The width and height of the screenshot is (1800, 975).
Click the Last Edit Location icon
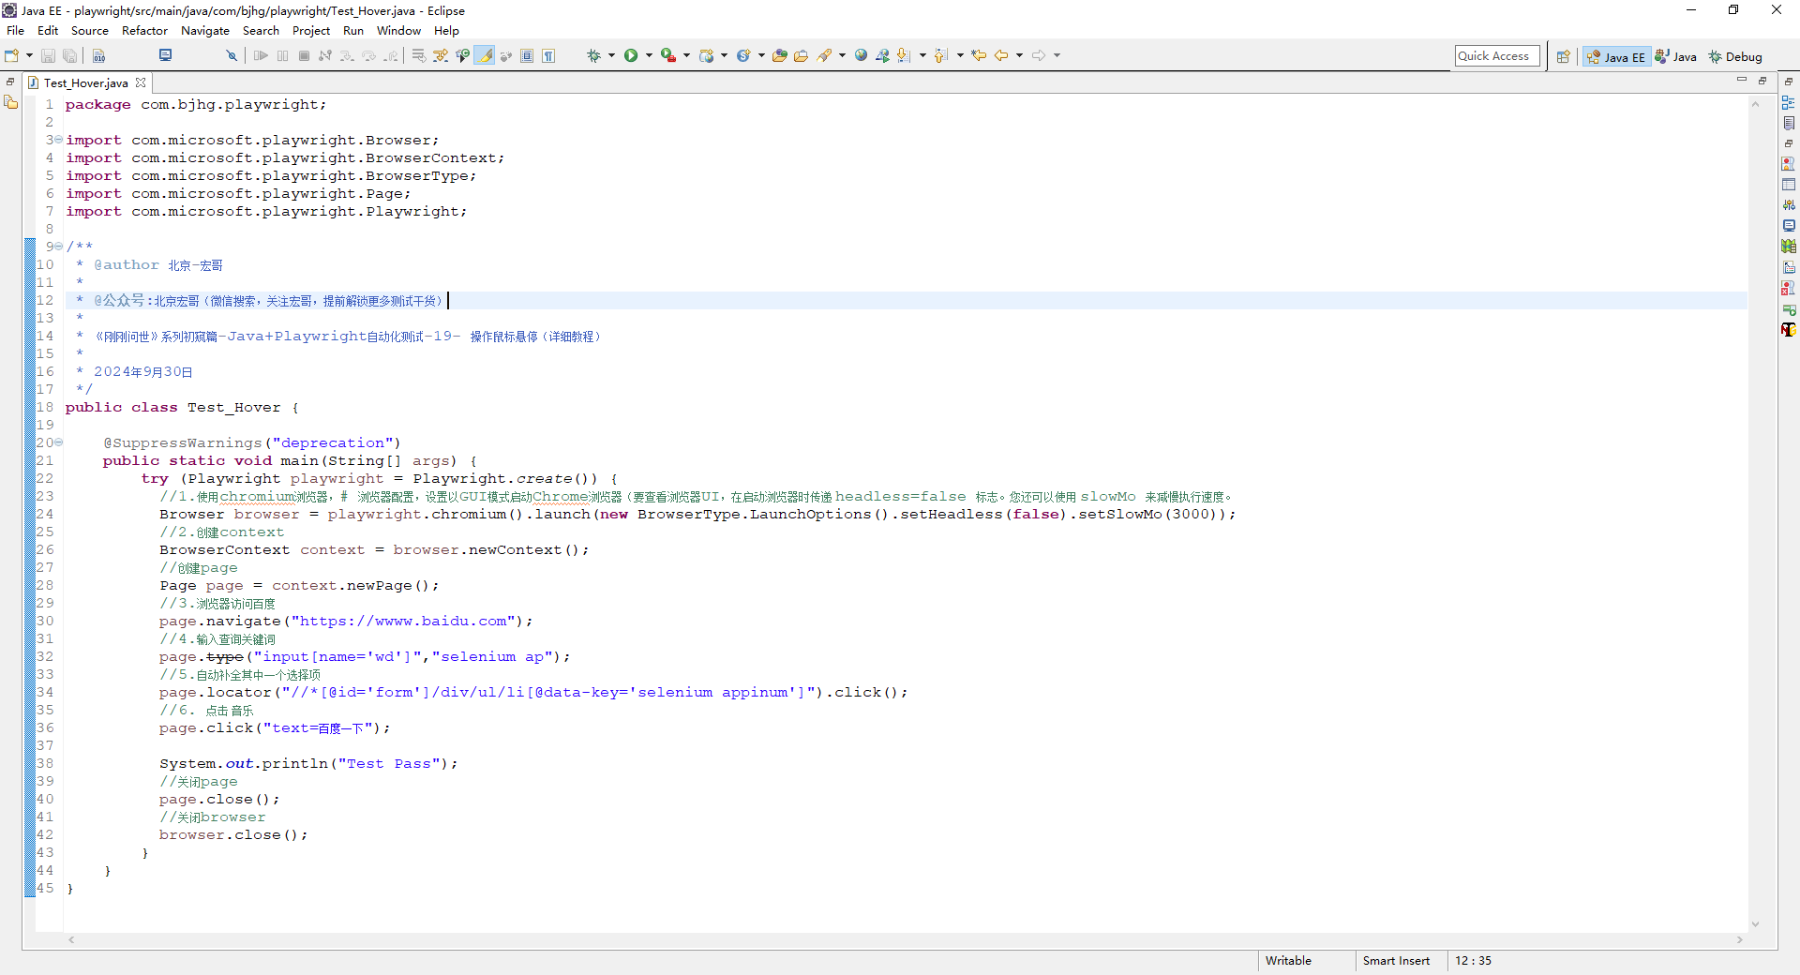click(x=979, y=56)
